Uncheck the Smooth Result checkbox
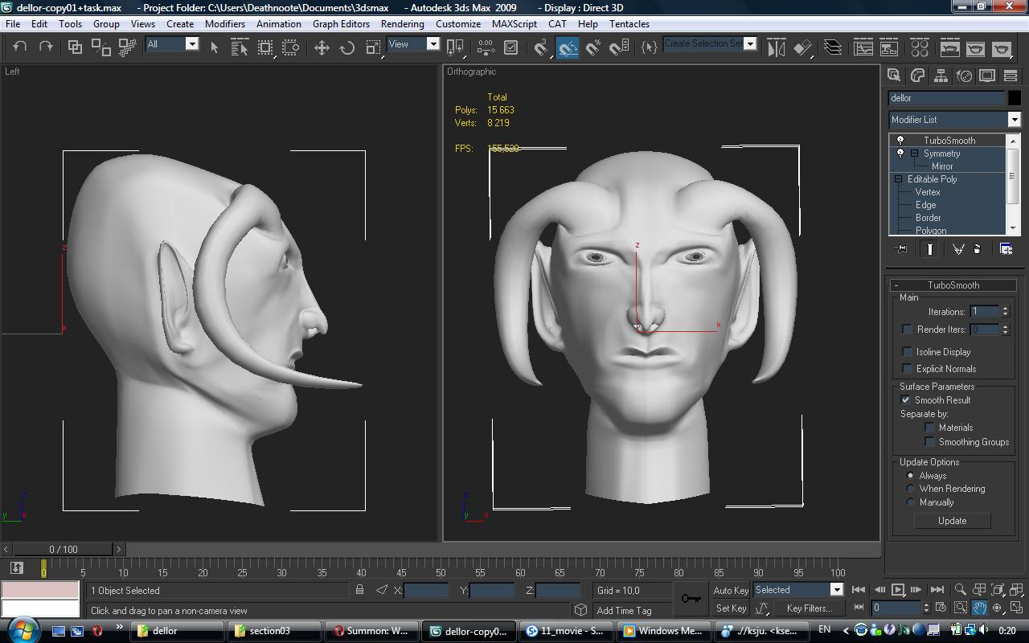Screen dimensions: 1029x643 (x=906, y=400)
